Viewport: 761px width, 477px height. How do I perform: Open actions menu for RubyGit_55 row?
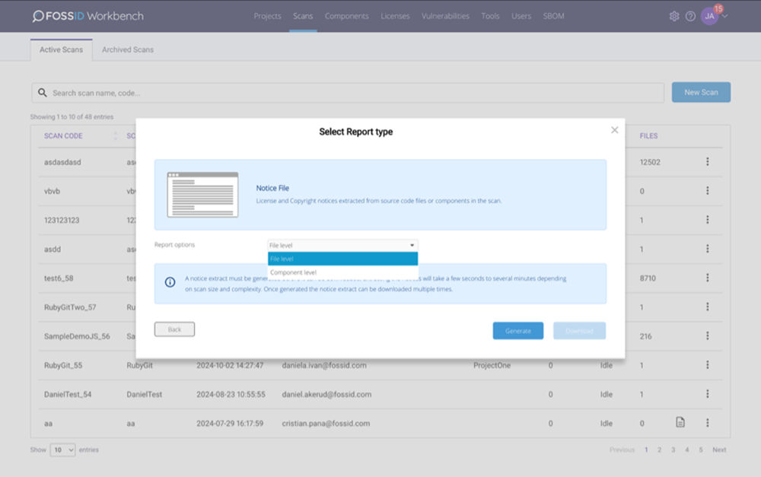707,365
